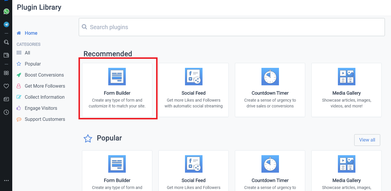This screenshot has height=191, width=391.
Task: Click the View all button
Action: (x=367, y=140)
